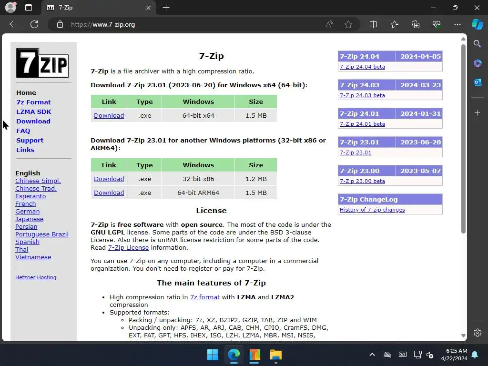The width and height of the screenshot is (488, 366).
Task: View site information lock icon
Action: (x=60, y=24)
